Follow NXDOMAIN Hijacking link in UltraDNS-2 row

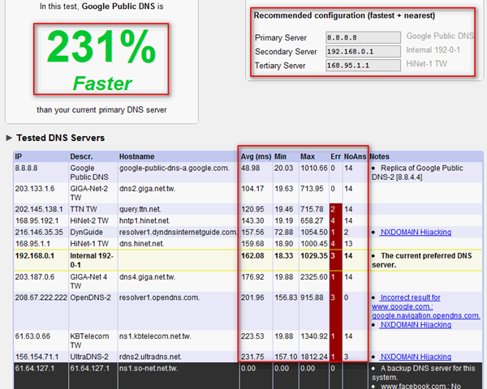coord(415,357)
